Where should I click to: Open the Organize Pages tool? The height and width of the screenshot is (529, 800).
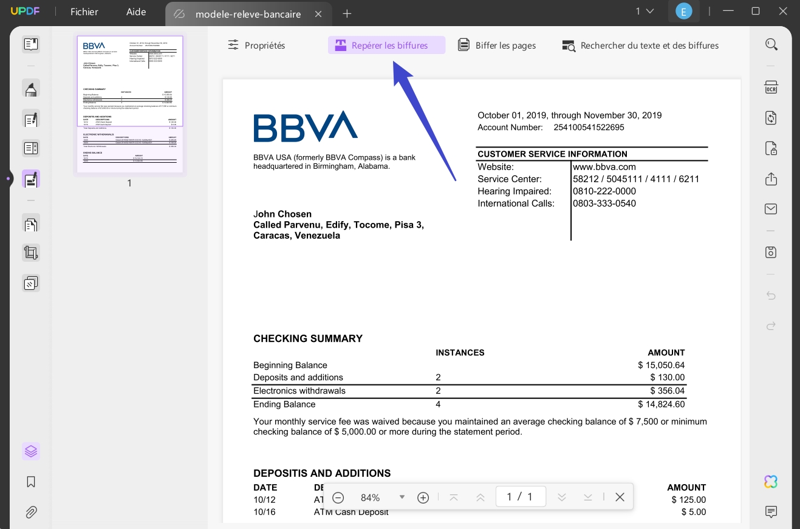click(31, 224)
